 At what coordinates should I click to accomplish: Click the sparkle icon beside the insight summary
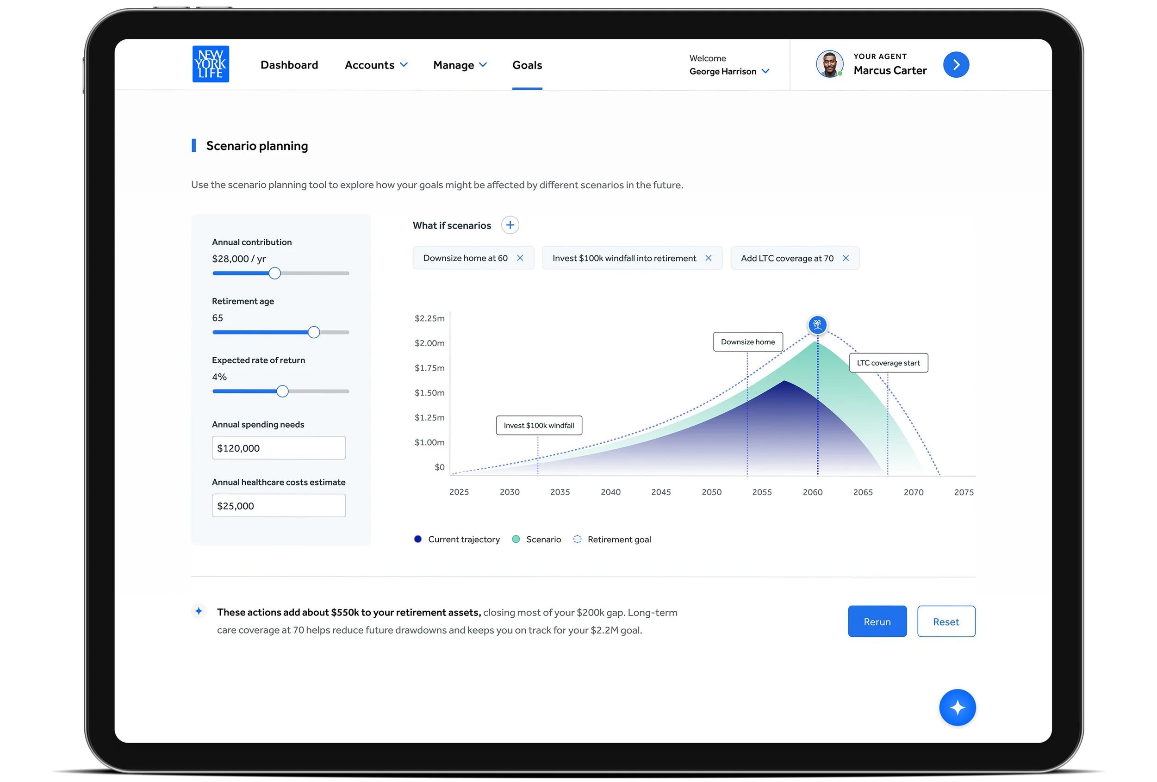tap(199, 611)
